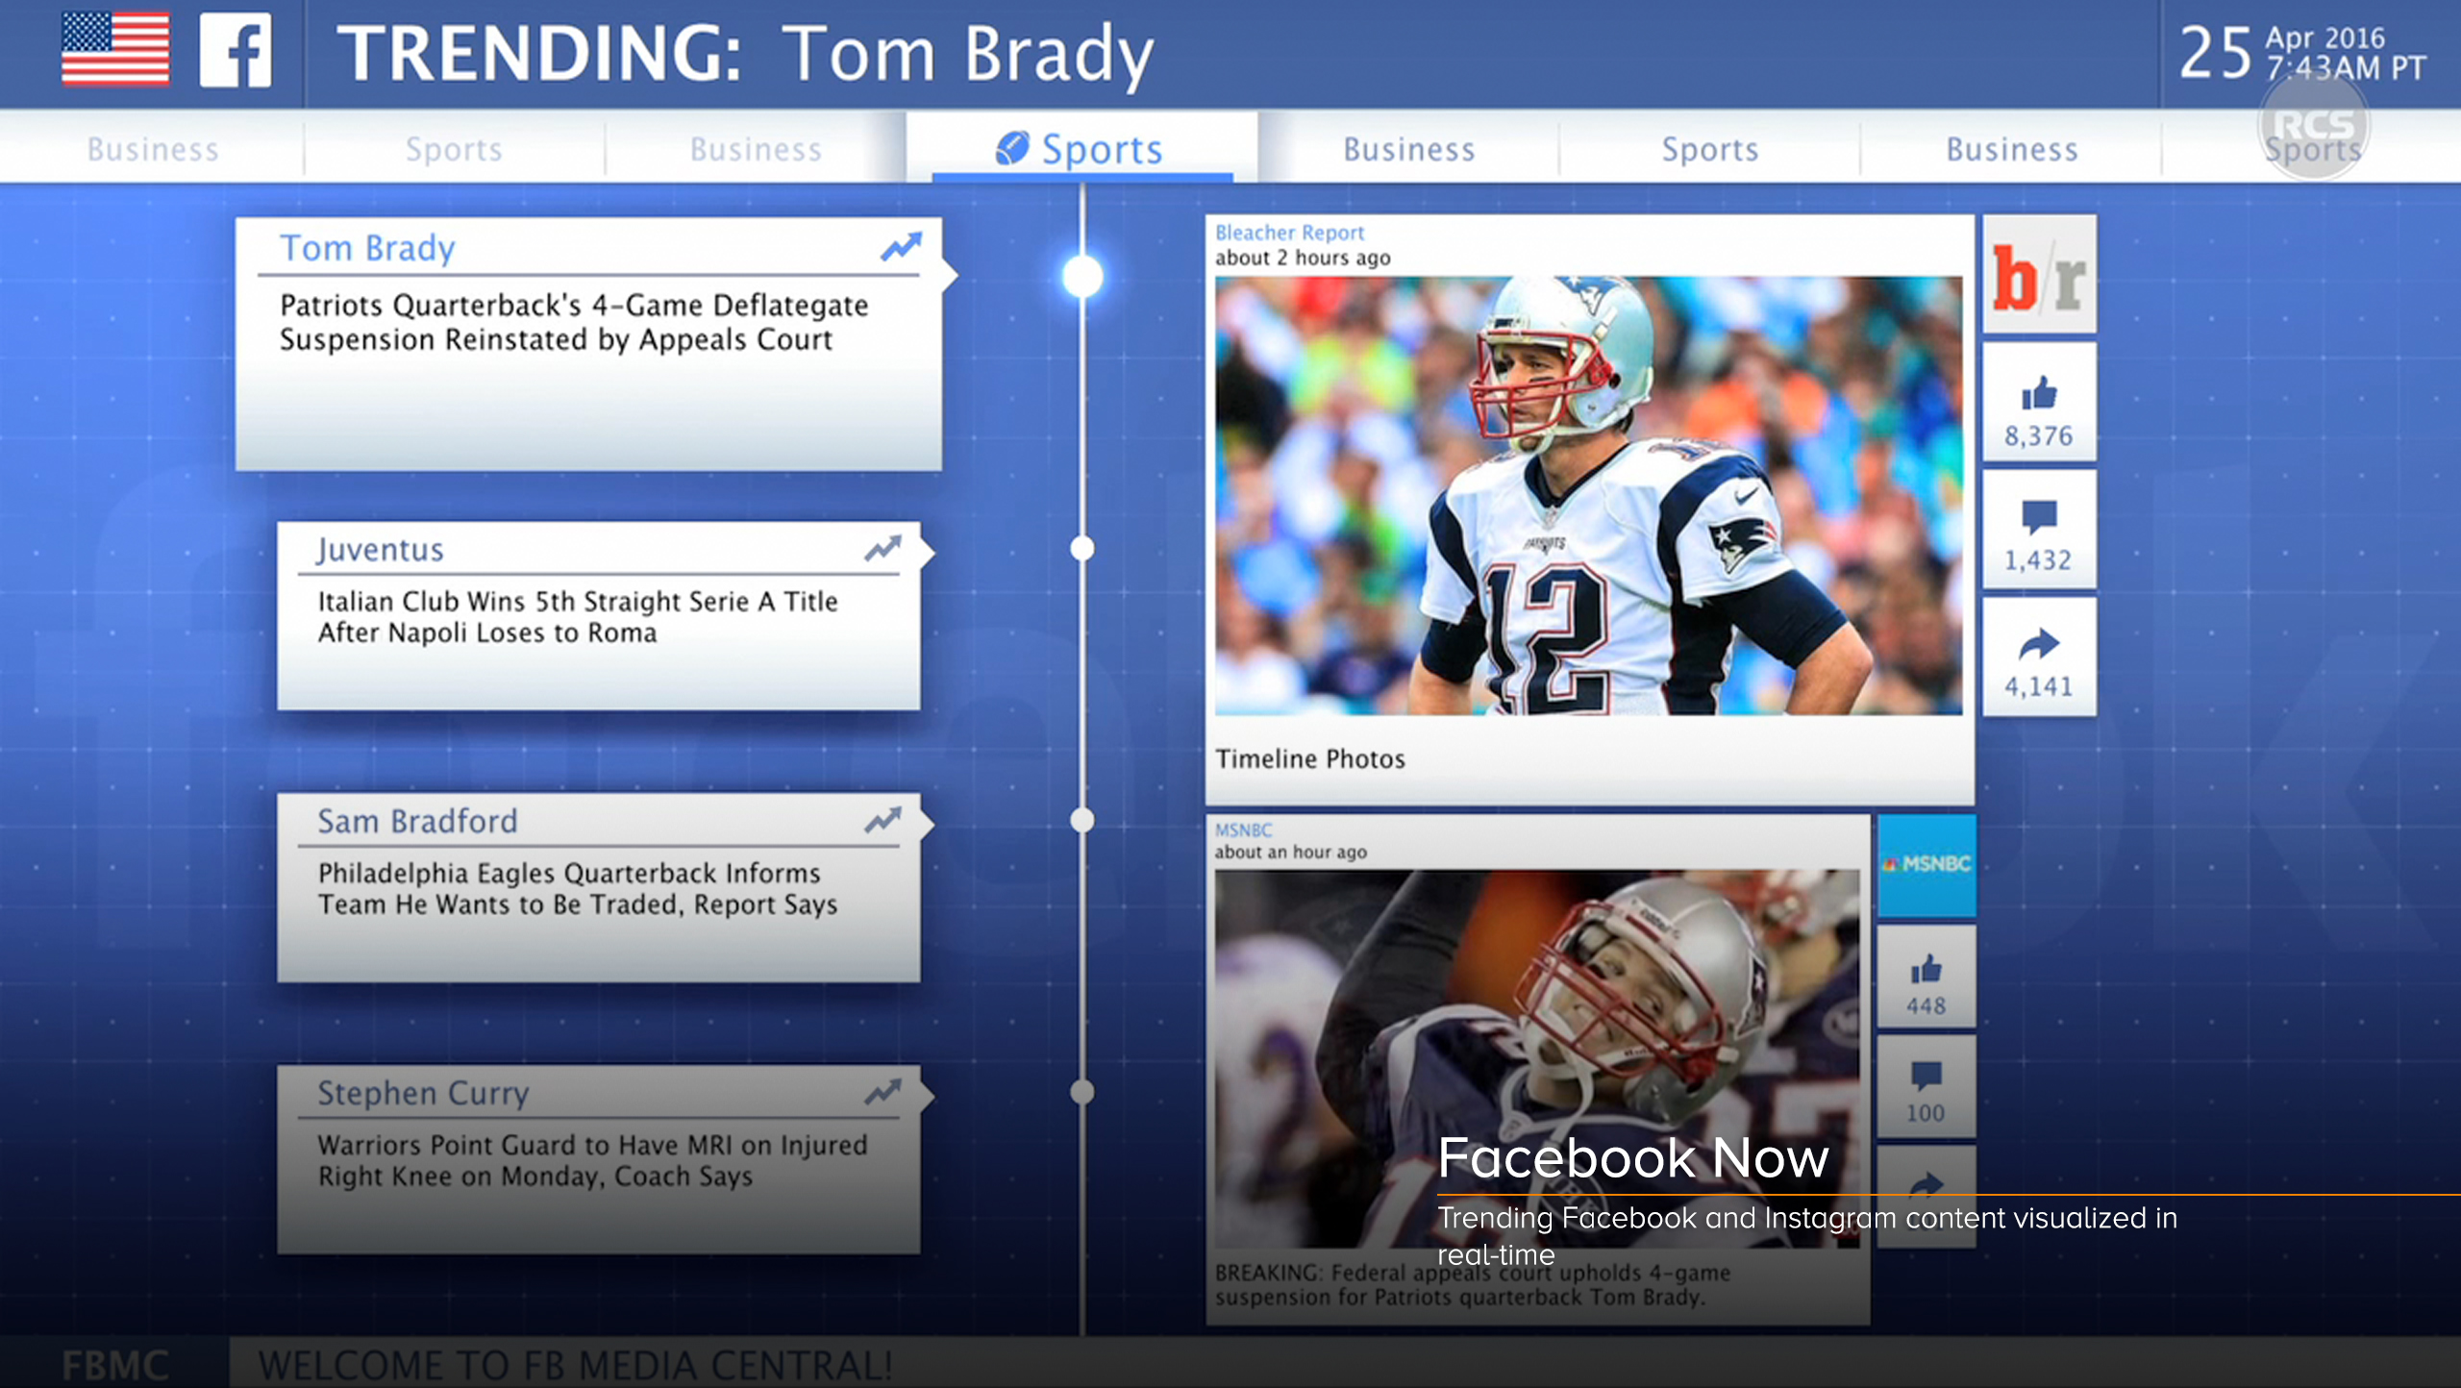Click the Deflategate suspension headline text
2461x1388 pixels.
[574, 322]
